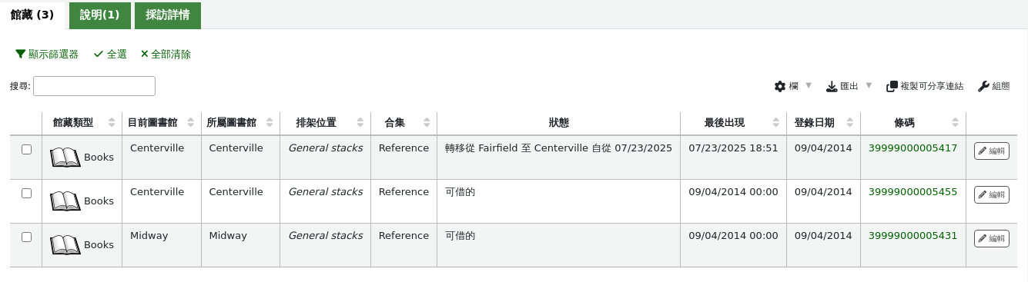Sort by the 館藏類型 column arrows
The width and height of the screenshot is (1028, 282).
pyautogui.click(x=112, y=123)
